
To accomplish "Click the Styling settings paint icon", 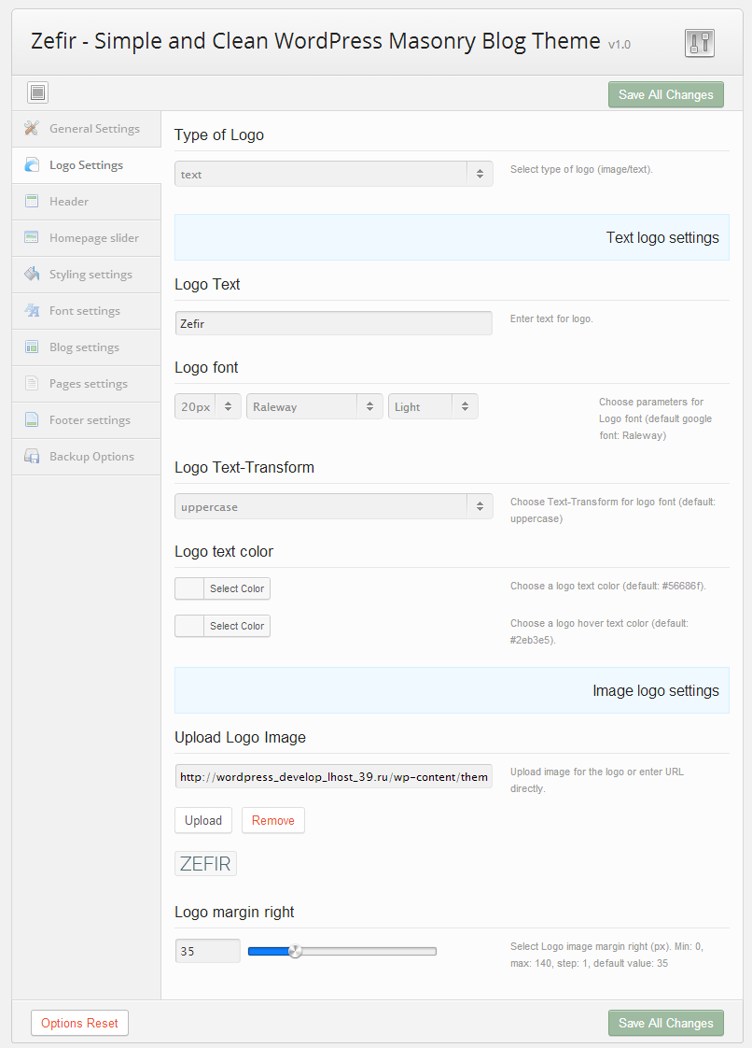I will [32, 275].
